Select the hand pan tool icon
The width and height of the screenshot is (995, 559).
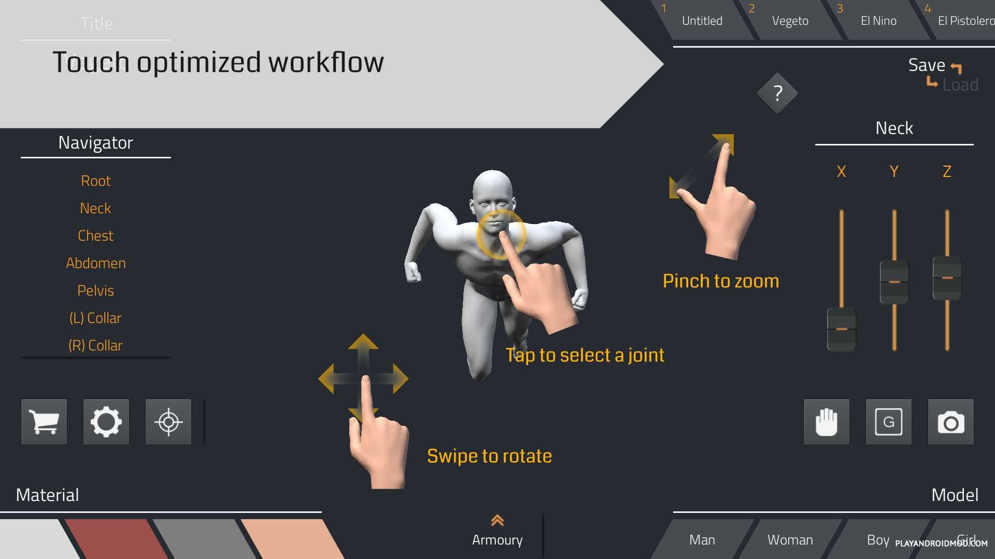click(x=827, y=421)
